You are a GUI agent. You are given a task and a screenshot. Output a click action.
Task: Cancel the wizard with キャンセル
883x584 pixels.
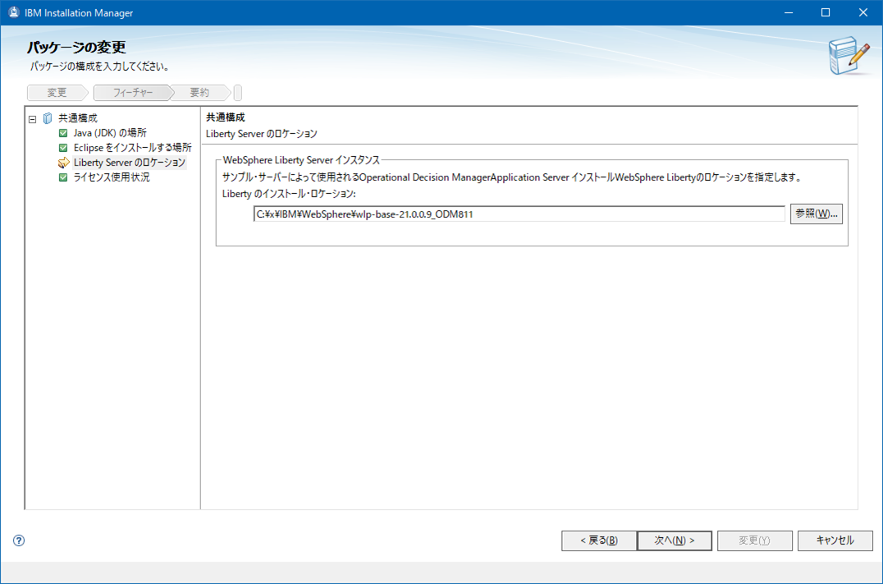click(835, 540)
